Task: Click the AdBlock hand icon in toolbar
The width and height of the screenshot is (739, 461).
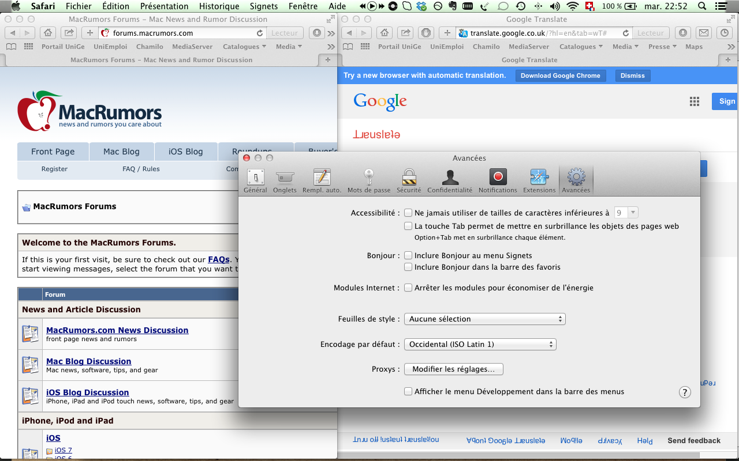Action: pyautogui.click(x=426, y=33)
